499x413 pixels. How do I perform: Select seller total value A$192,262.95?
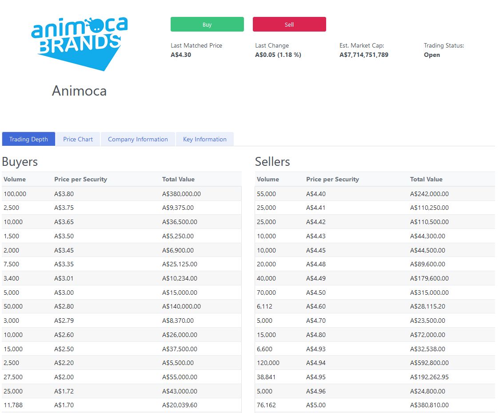point(429,377)
